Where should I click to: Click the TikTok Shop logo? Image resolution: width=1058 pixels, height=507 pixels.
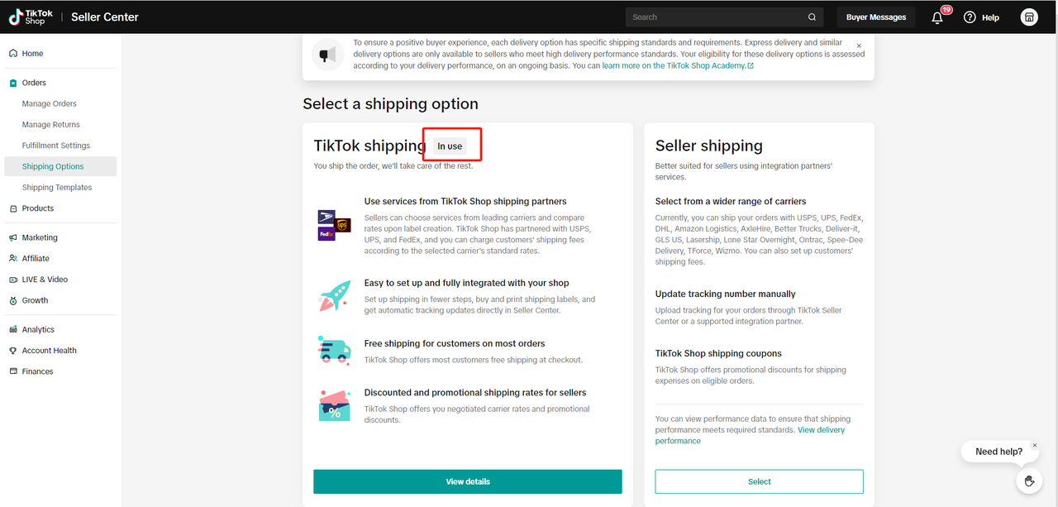pos(31,17)
